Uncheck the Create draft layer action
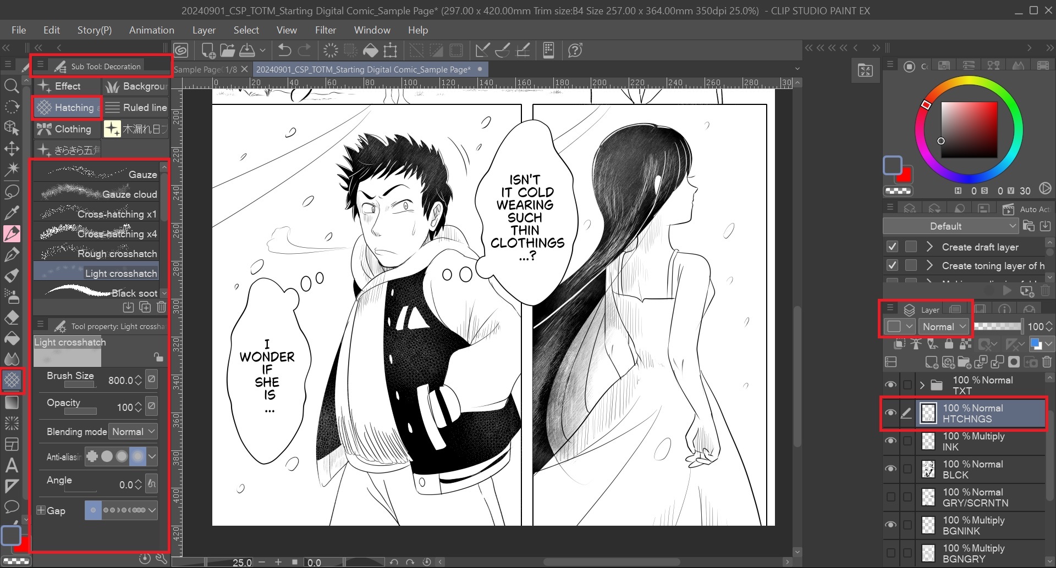Viewport: 1056px width, 568px height. coord(892,247)
